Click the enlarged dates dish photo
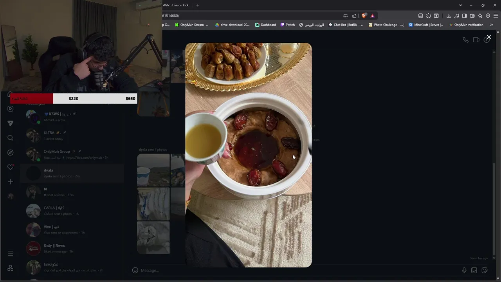This screenshot has width=501, height=282. [x=249, y=155]
